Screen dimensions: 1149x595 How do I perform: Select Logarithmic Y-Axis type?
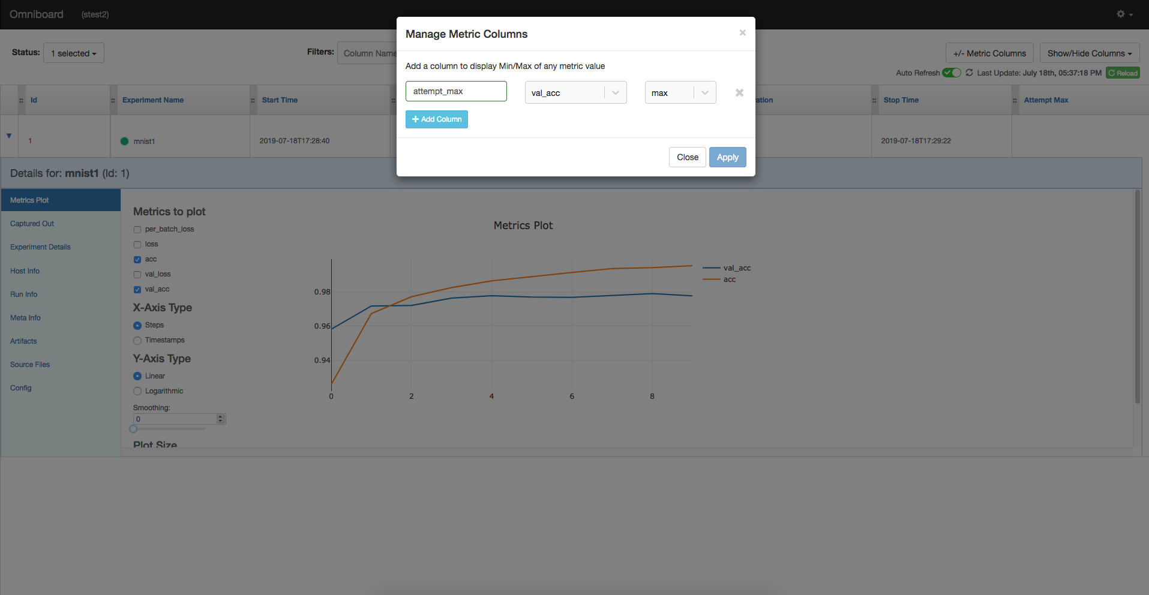[x=137, y=391]
